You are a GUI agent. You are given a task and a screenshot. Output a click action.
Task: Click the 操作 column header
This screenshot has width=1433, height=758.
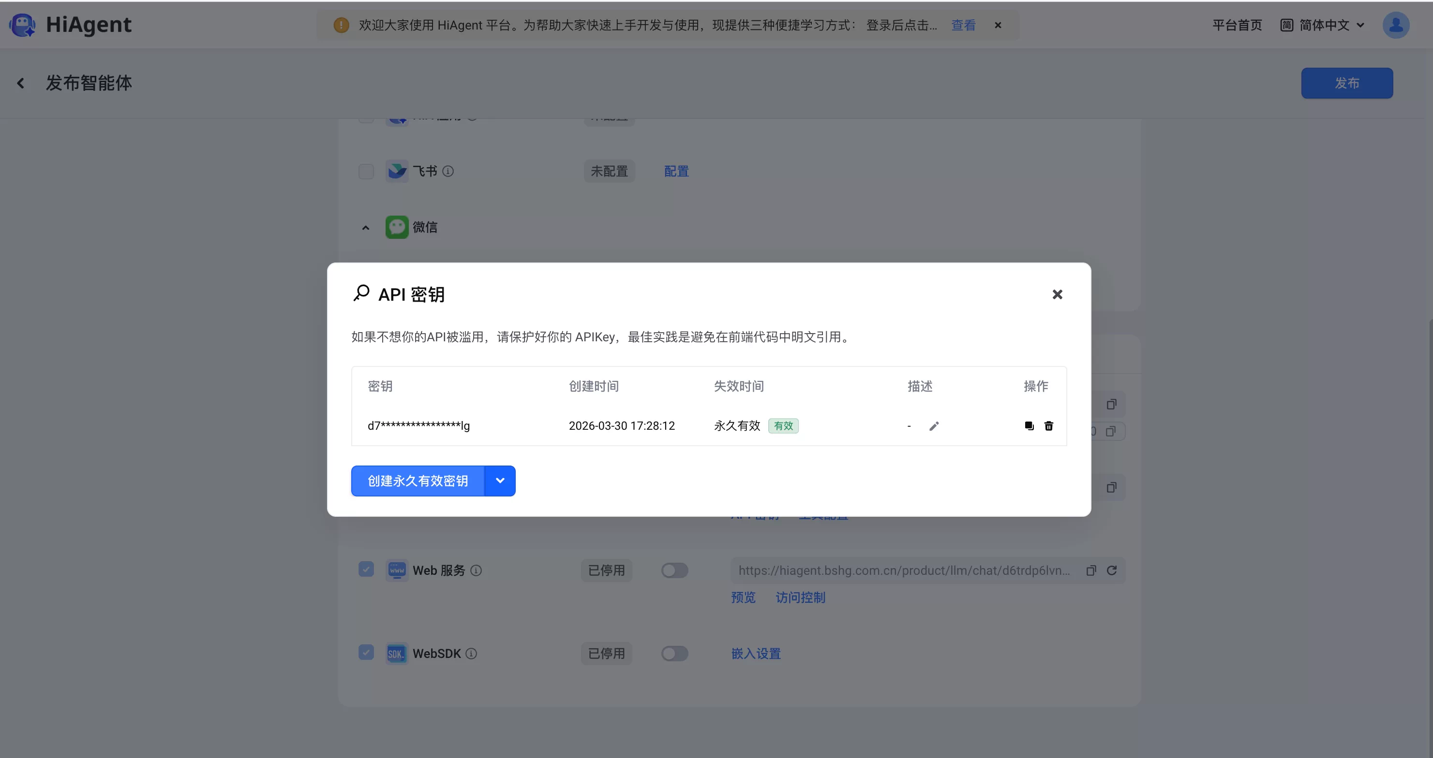click(x=1036, y=386)
